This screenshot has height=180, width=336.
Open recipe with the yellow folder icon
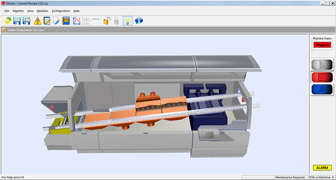coord(8,21)
